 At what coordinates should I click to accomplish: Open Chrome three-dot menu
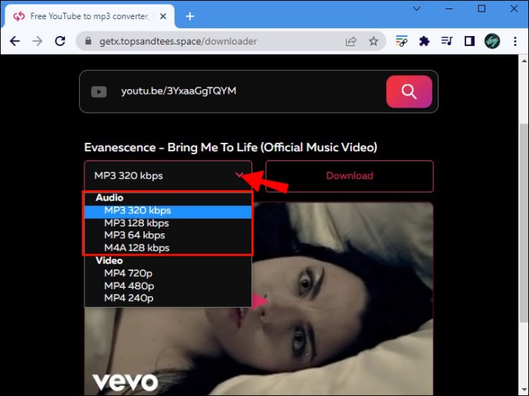pyautogui.click(x=515, y=41)
